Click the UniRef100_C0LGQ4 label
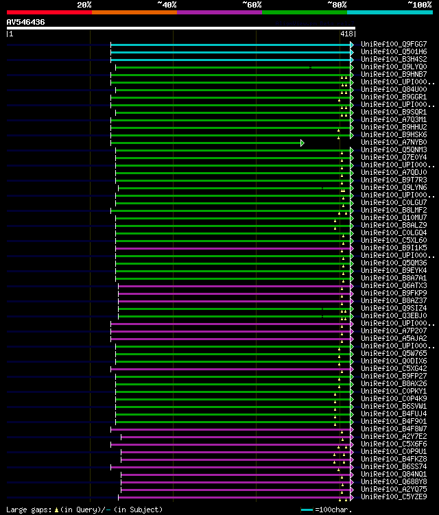The height and width of the screenshot is (515, 439). pyautogui.click(x=394, y=233)
